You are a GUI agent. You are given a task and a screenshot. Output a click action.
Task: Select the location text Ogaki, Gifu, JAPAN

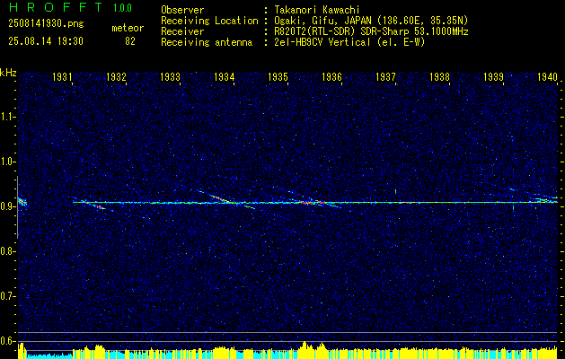pos(322,21)
